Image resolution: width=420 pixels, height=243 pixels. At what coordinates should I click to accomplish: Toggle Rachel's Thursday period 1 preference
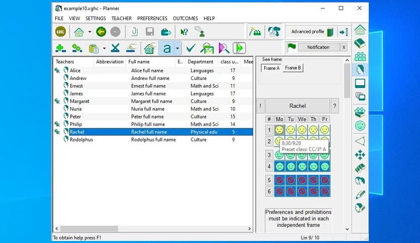tap(313, 130)
